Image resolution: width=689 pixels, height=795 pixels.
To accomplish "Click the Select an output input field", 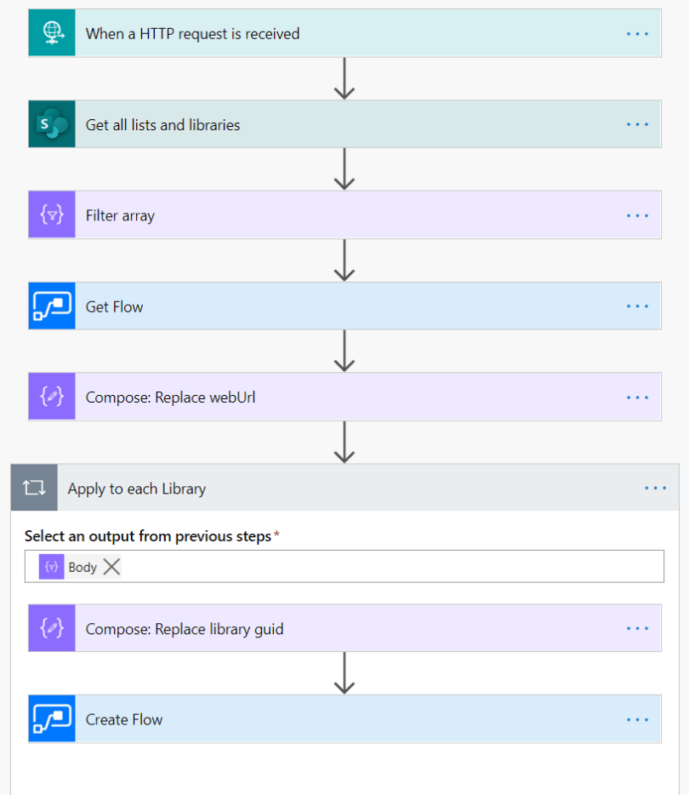I will 383,567.
